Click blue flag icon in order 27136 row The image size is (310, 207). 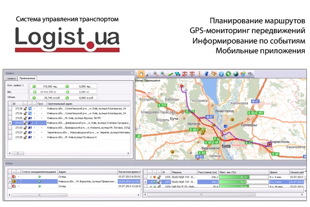tap(30, 113)
